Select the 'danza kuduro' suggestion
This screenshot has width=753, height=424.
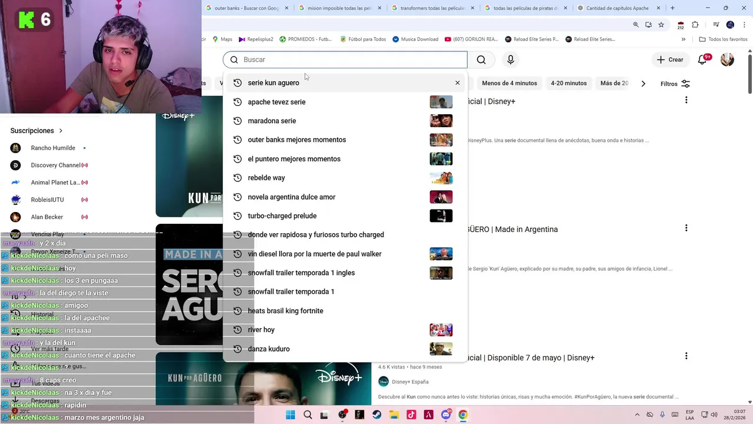[345, 349]
